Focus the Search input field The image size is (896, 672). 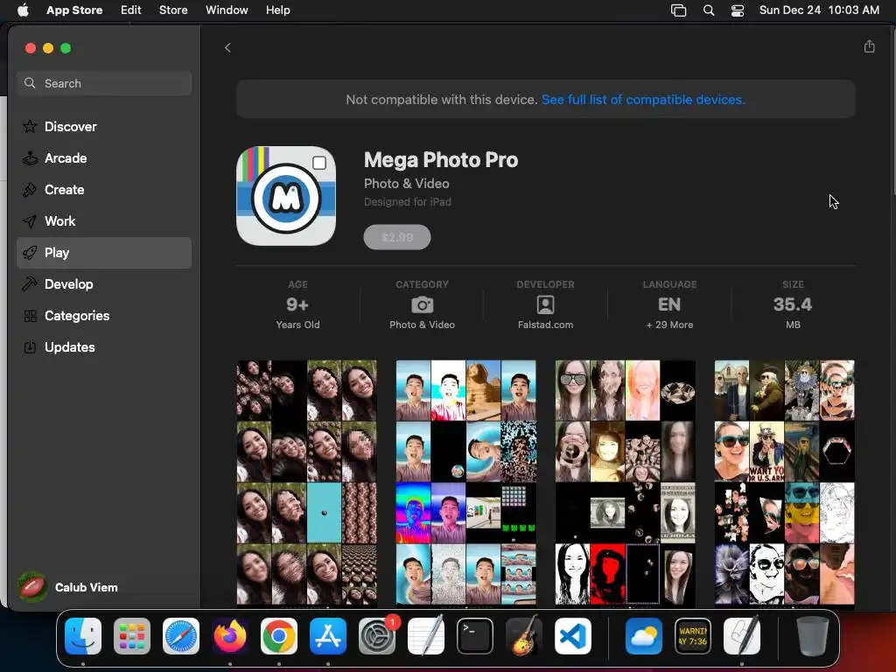tap(104, 83)
